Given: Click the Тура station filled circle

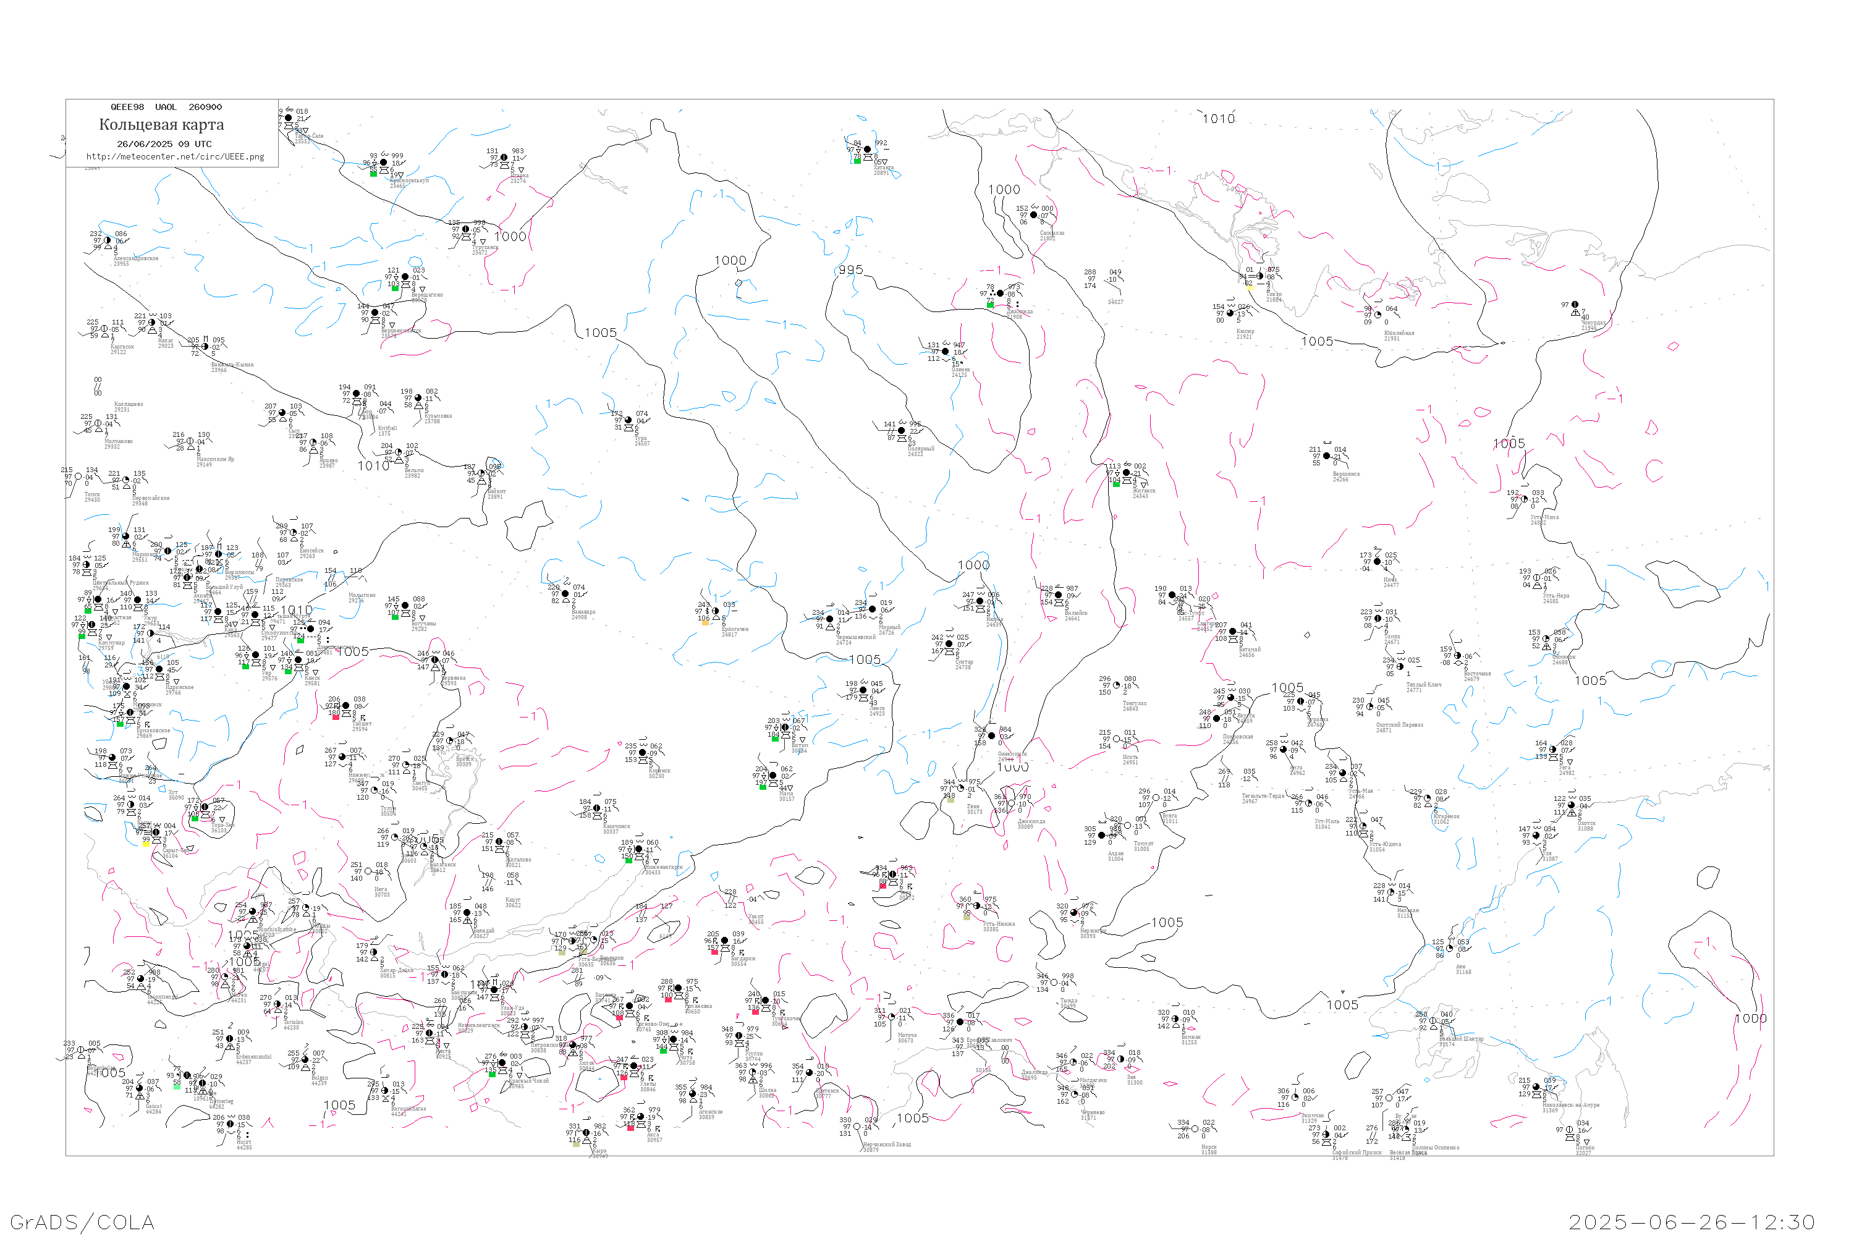Looking at the screenshot, I should (x=629, y=420).
